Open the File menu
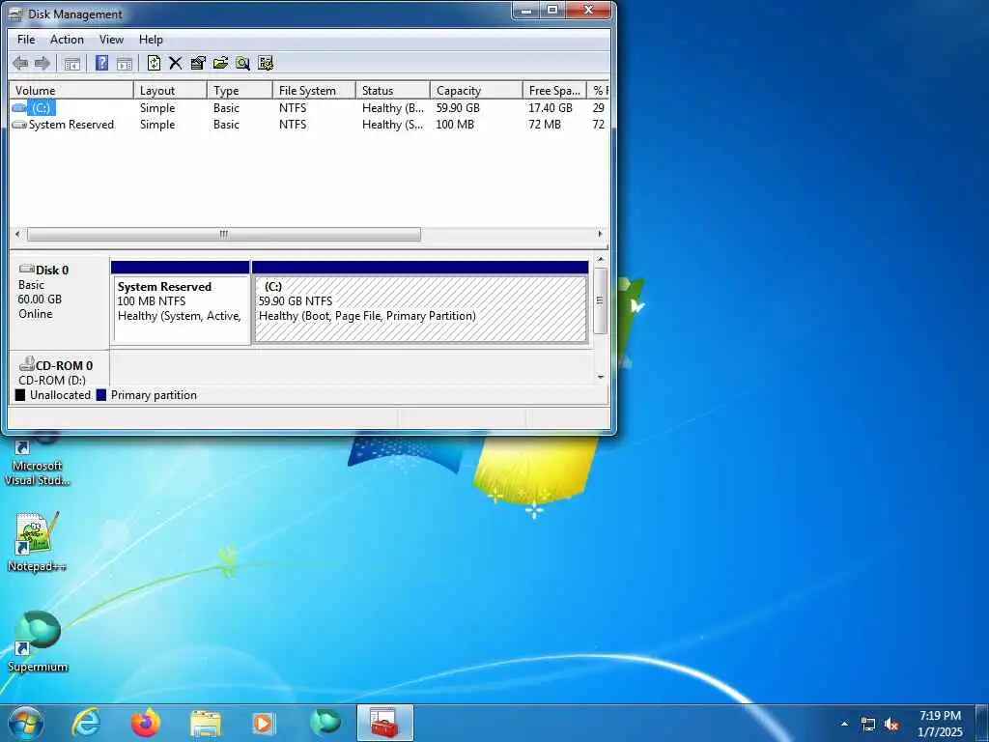 (x=26, y=39)
